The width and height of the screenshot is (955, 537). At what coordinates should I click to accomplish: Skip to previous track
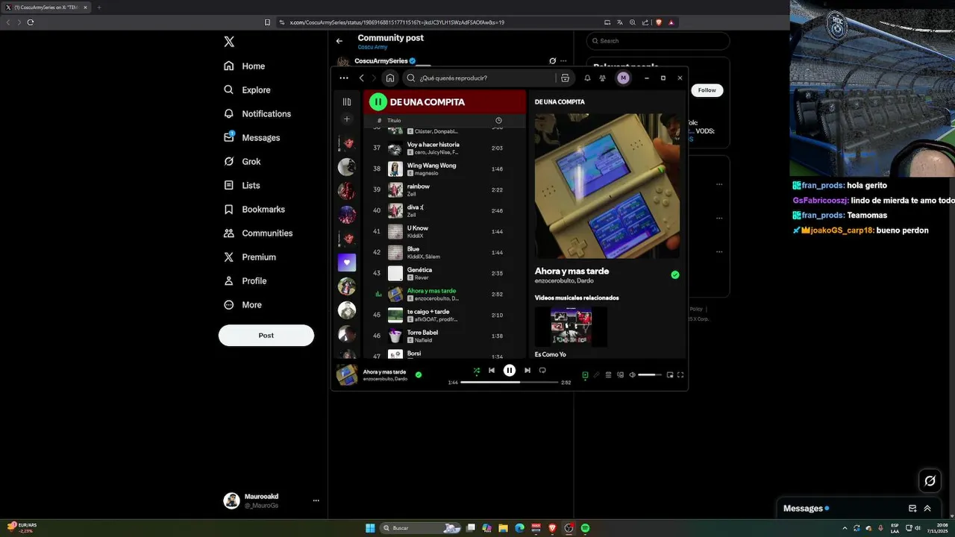click(x=492, y=370)
